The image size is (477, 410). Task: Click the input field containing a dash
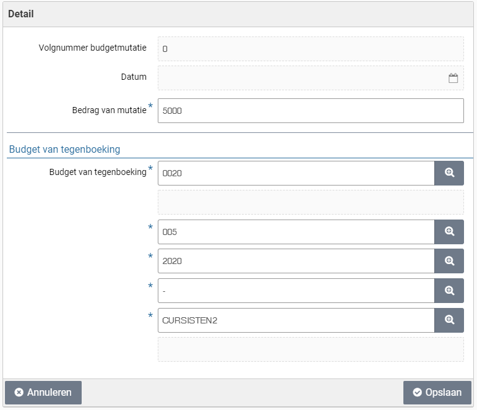point(296,291)
